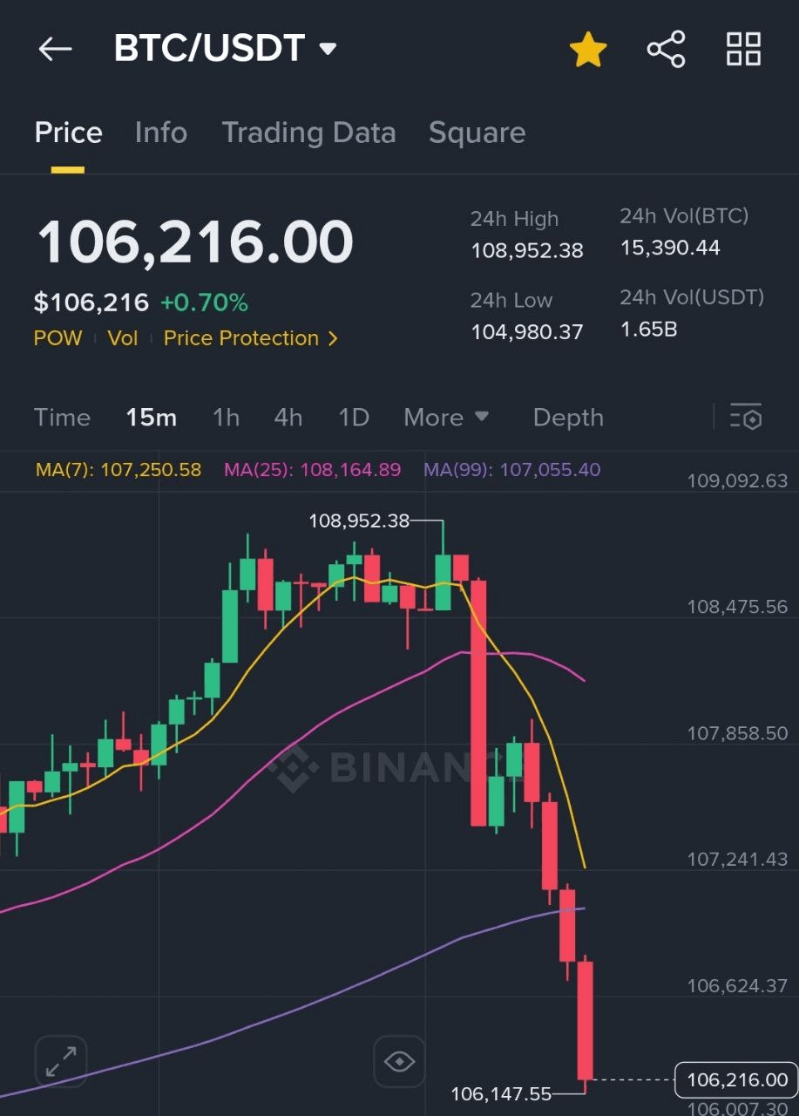Image resolution: width=799 pixels, height=1116 pixels.
Task: Tap the share icon
Action: pos(667,49)
